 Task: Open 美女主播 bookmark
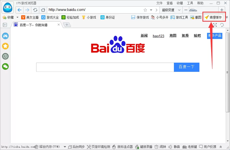point(30,17)
